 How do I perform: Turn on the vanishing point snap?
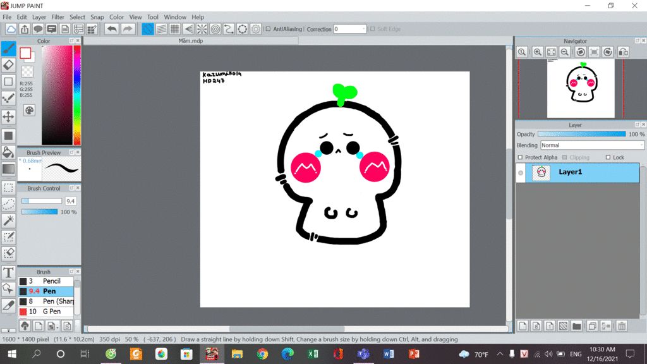pos(188,29)
